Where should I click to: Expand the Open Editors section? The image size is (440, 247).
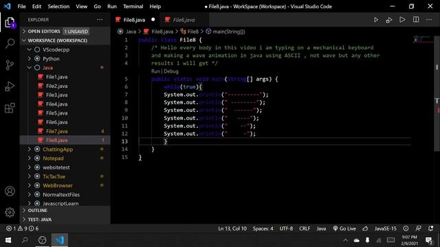click(65, 32)
